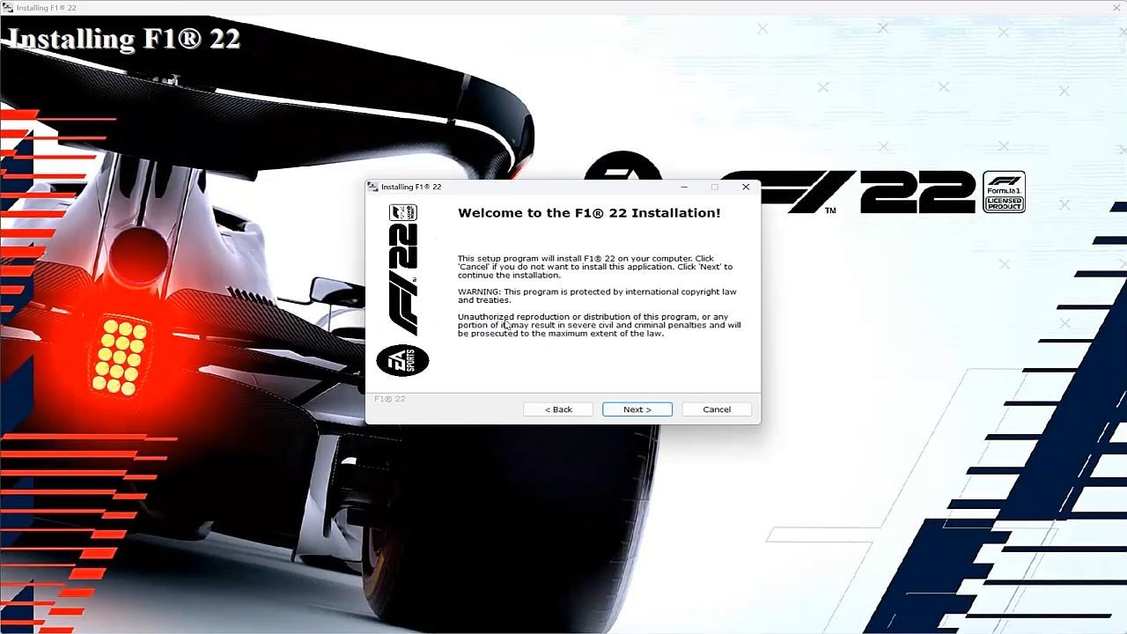The image size is (1127, 634).
Task: Click 'Welcome to the F1® 22 Installation!' heading
Action: [589, 213]
